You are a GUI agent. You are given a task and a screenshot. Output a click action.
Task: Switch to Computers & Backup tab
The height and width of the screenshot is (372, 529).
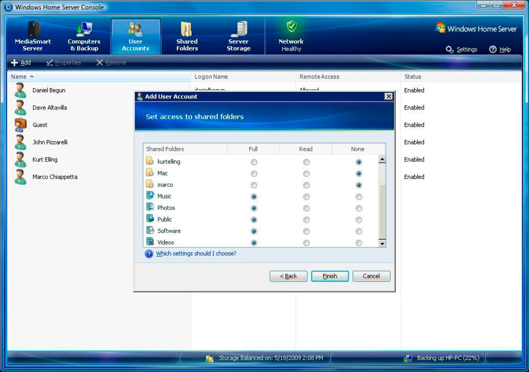pyautogui.click(x=84, y=36)
